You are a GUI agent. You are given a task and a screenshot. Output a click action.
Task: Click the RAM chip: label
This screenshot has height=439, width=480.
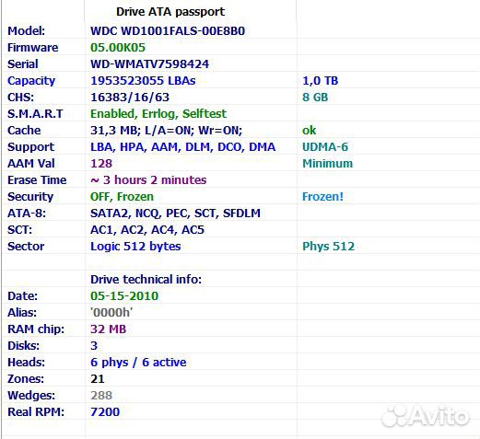36,329
